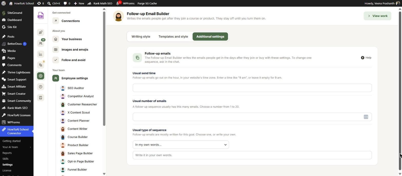
Task: Open the Rank Math SEO admin bar menu
Action: [x=100, y=3]
